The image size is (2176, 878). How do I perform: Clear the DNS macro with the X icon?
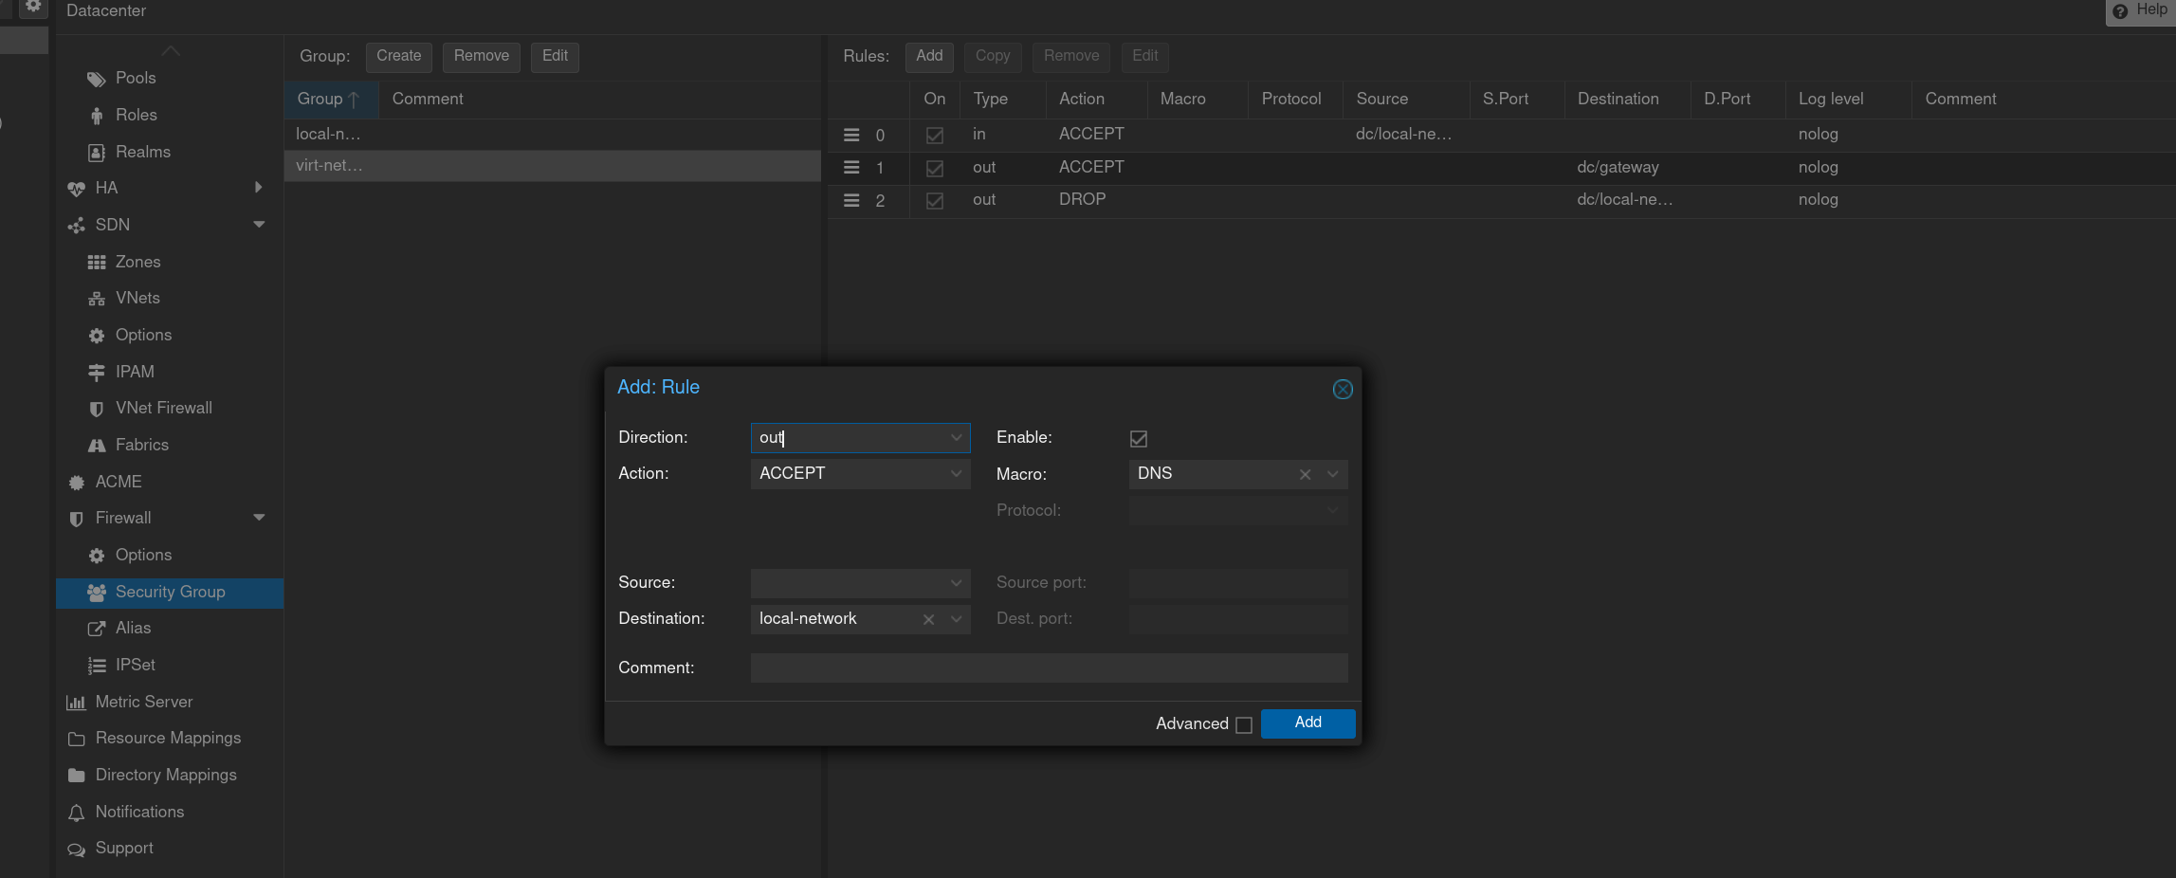point(1305,474)
